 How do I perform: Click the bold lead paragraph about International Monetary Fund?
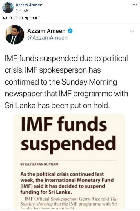click(x=67, y=183)
